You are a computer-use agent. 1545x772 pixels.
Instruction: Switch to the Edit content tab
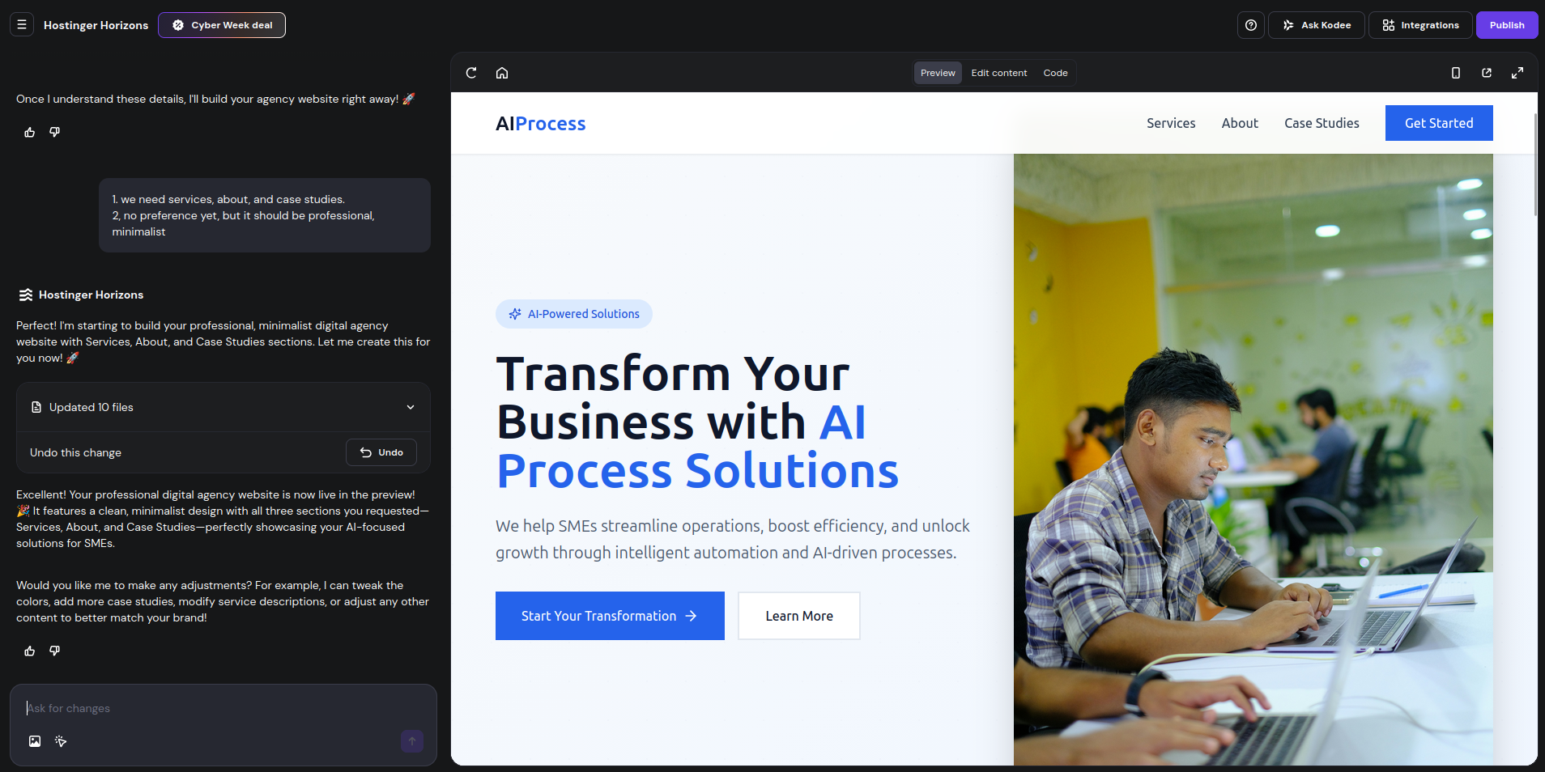(998, 73)
